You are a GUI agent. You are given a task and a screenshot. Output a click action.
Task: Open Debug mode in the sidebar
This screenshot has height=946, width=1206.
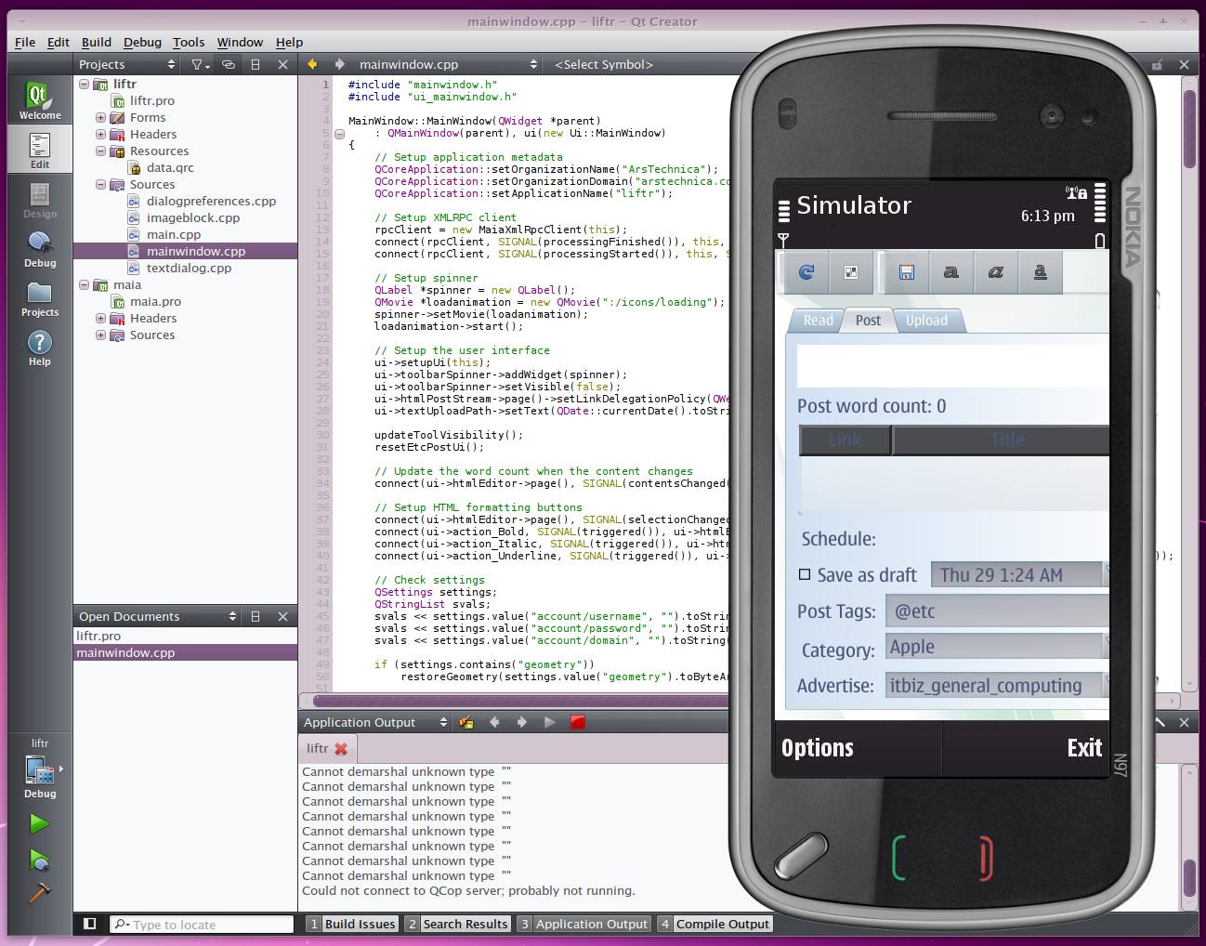[40, 247]
